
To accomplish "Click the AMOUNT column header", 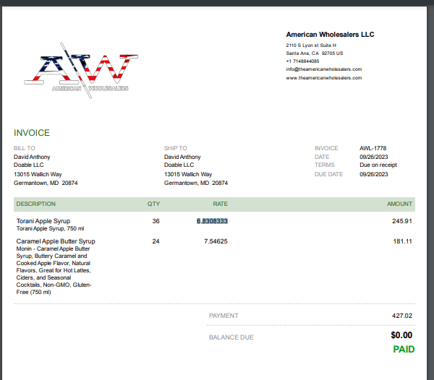I will (x=399, y=204).
